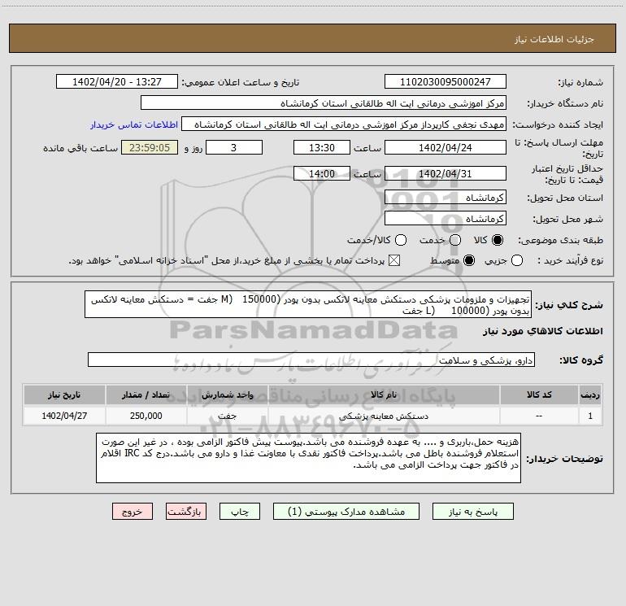Viewport: 626px width, 606px height.
Task: Select the کالا/خدمت radio button
Action: pyautogui.click(x=401, y=240)
